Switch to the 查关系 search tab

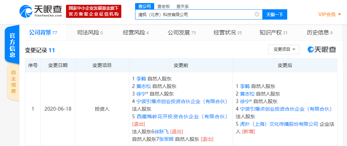point(182,6)
